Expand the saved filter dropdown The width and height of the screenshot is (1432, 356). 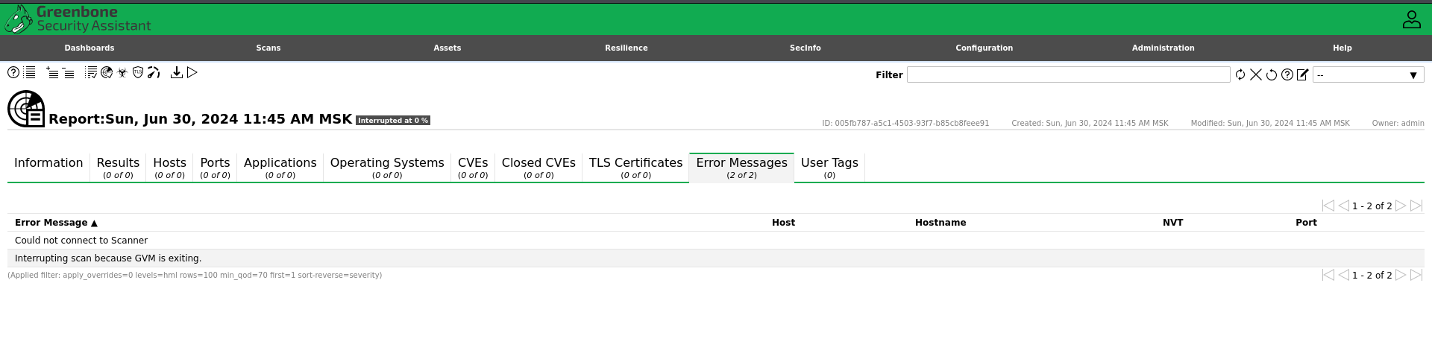(x=1368, y=74)
